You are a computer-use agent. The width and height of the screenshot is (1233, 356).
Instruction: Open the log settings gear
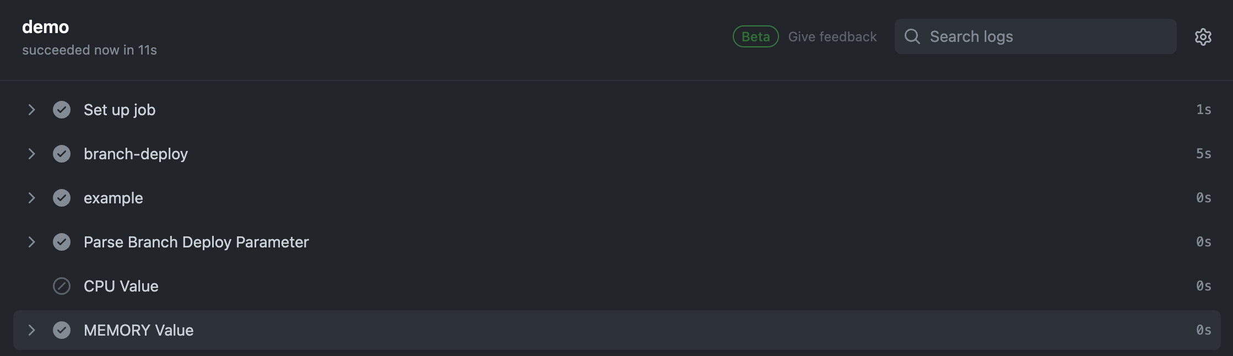(1204, 36)
